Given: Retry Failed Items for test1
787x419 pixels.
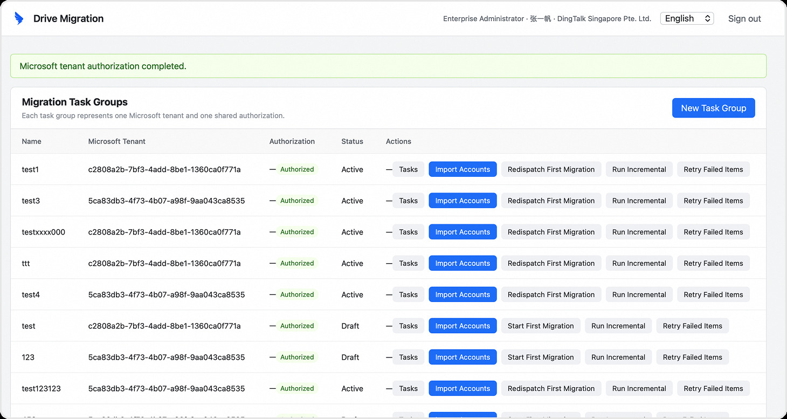Looking at the screenshot, I should (x=713, y=169).
